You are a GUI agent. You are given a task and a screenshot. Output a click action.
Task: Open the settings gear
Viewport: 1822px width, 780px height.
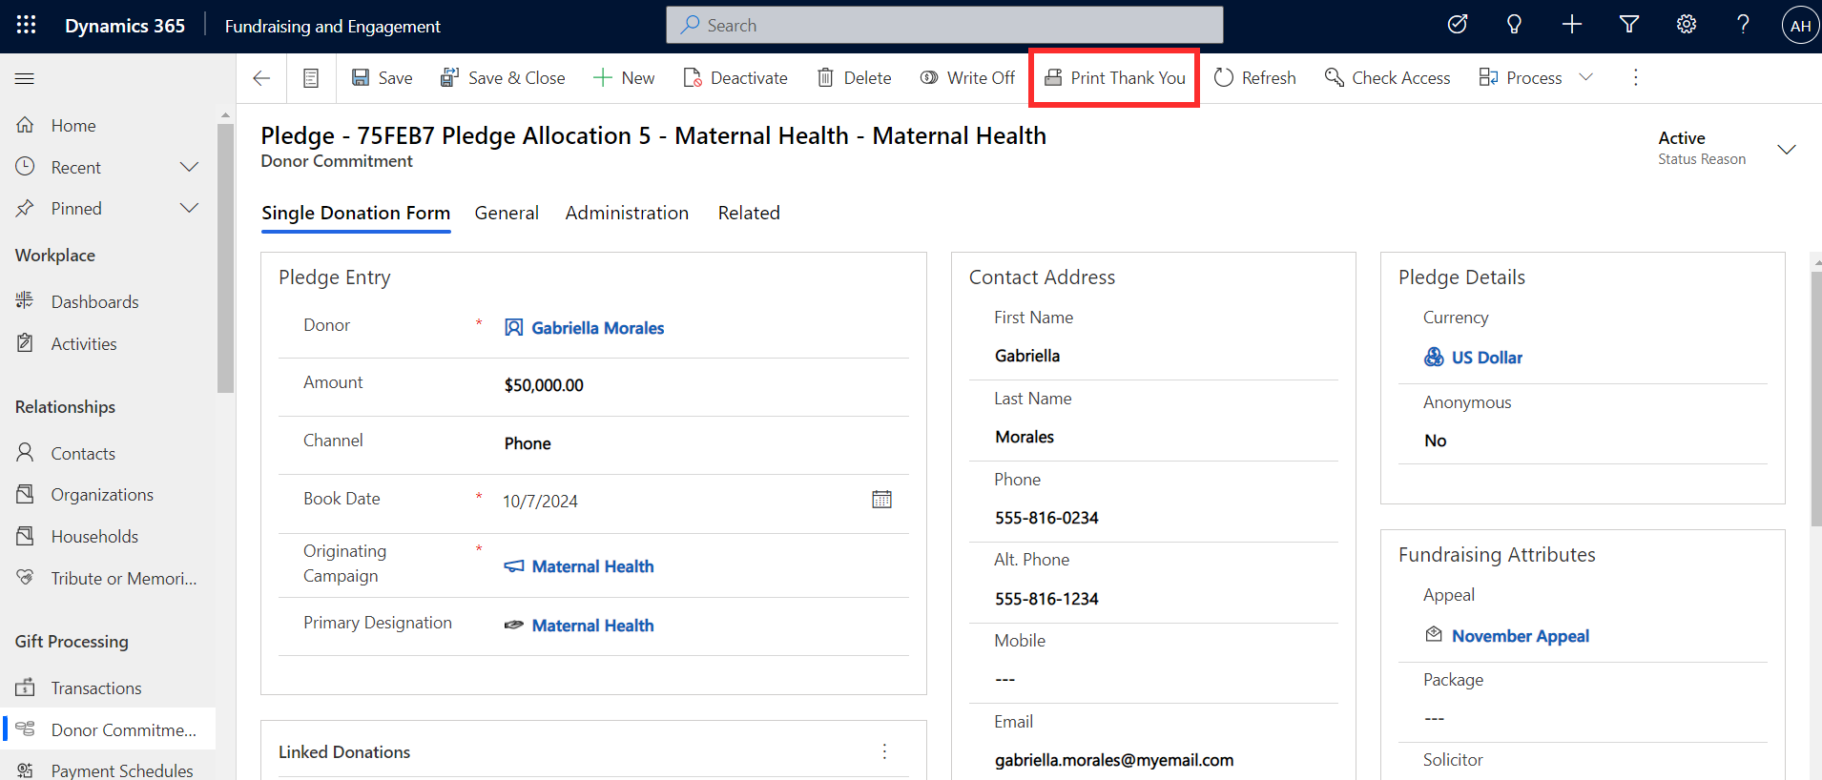[x=1687, y=25]
